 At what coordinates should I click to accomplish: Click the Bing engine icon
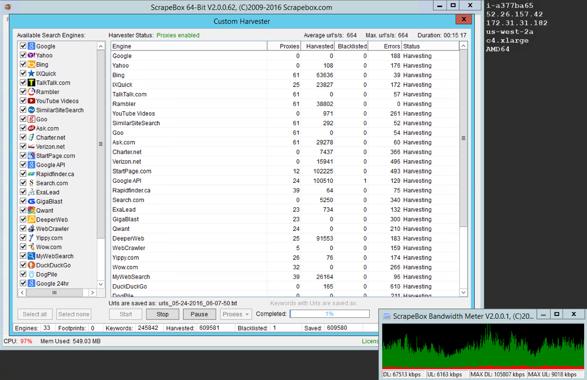tap(31, 64)
